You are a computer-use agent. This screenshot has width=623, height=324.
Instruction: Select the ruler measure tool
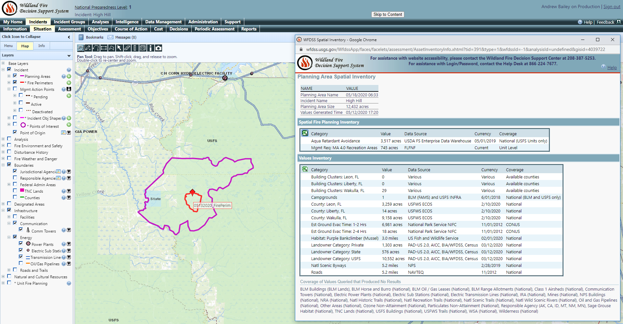(x=135, y=48)
